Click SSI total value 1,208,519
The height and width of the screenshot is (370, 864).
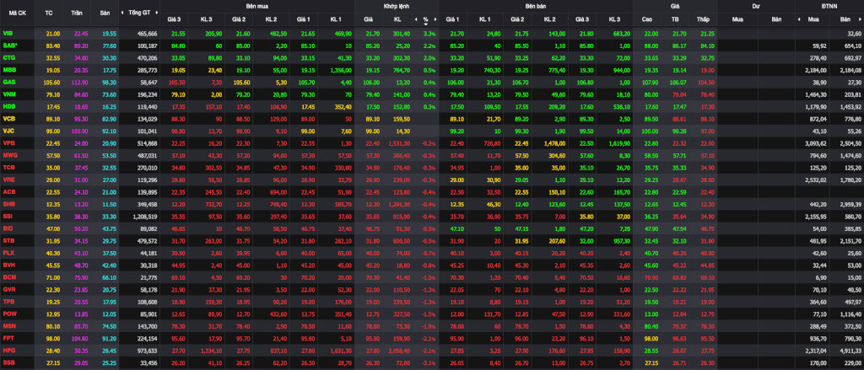(145, 217)
